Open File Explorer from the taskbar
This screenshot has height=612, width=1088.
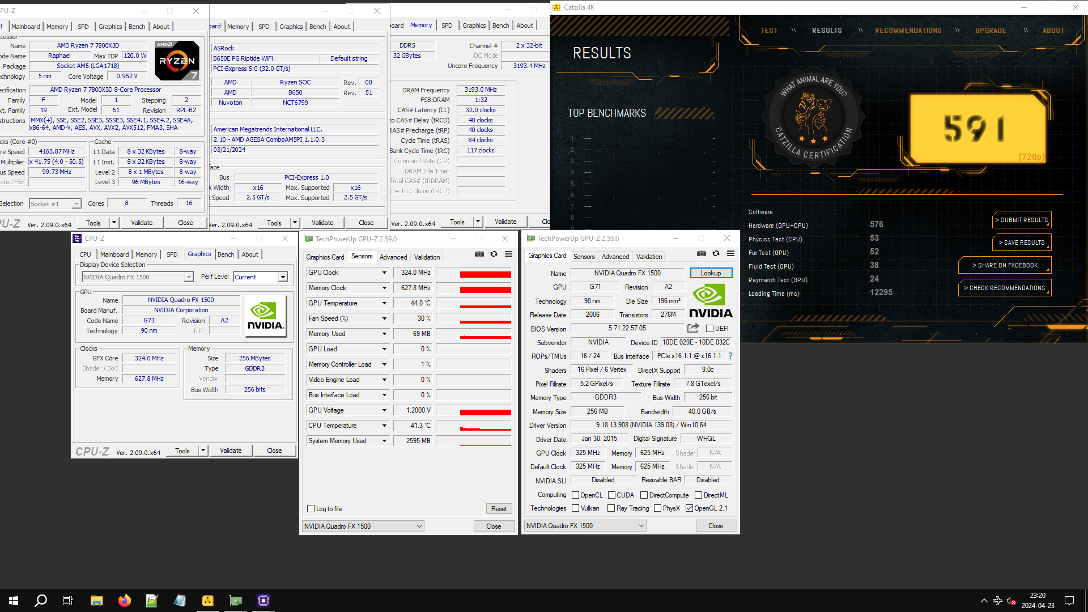point(97,601)
